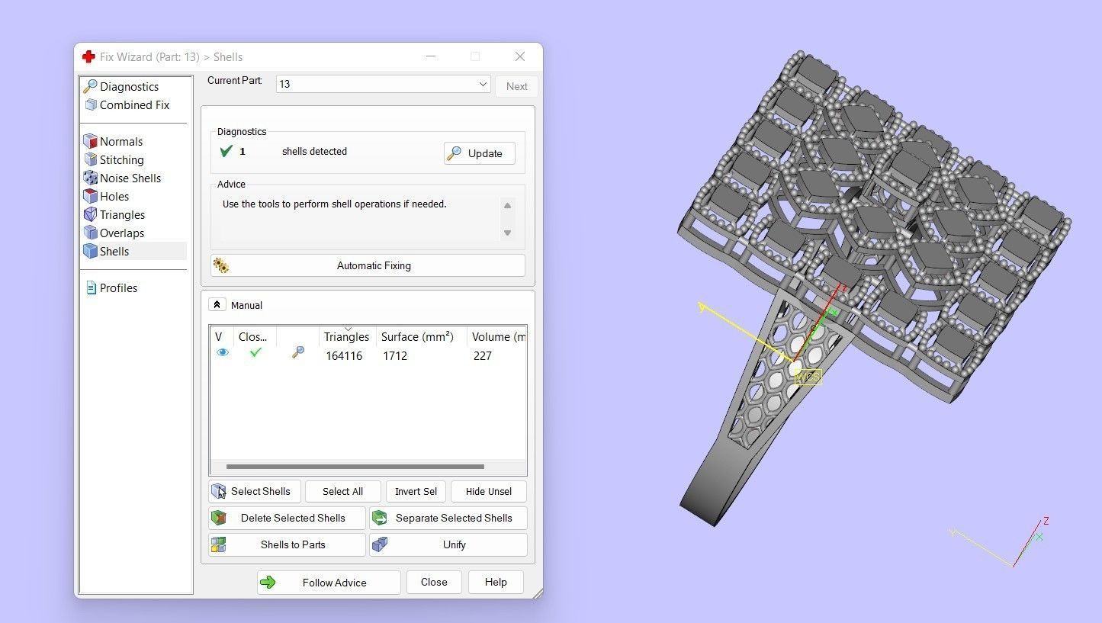
Task: Click the 164116 triangles cell
Action: (344, 356)
